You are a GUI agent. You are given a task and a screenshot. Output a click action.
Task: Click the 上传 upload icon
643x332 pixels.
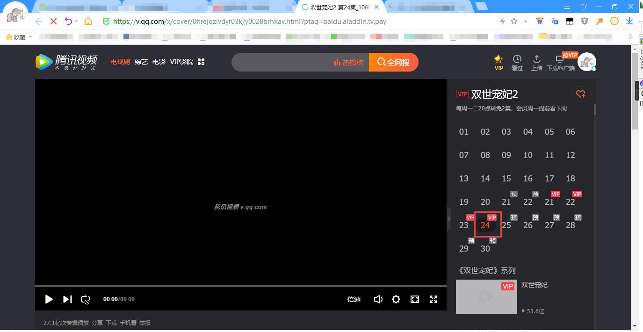[536, 62]
